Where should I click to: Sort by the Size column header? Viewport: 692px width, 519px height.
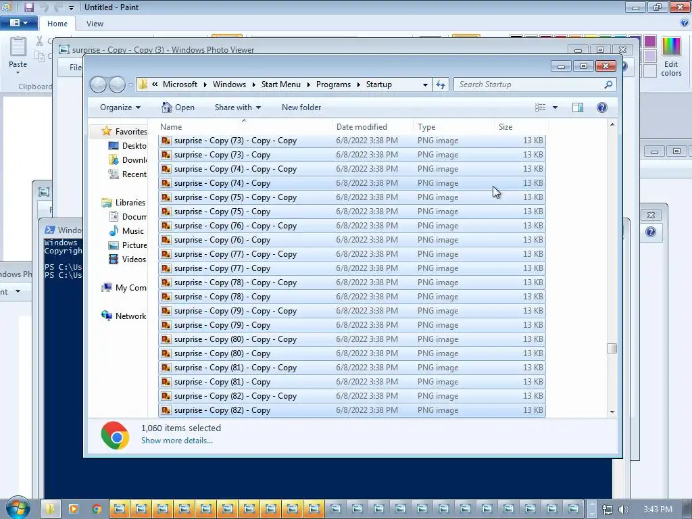coord(521,126)
